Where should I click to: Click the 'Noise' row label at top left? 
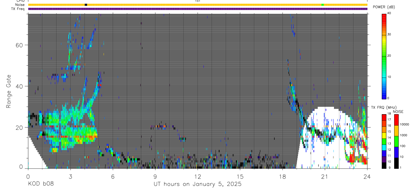pyautogui.click(x=20, y=5)
